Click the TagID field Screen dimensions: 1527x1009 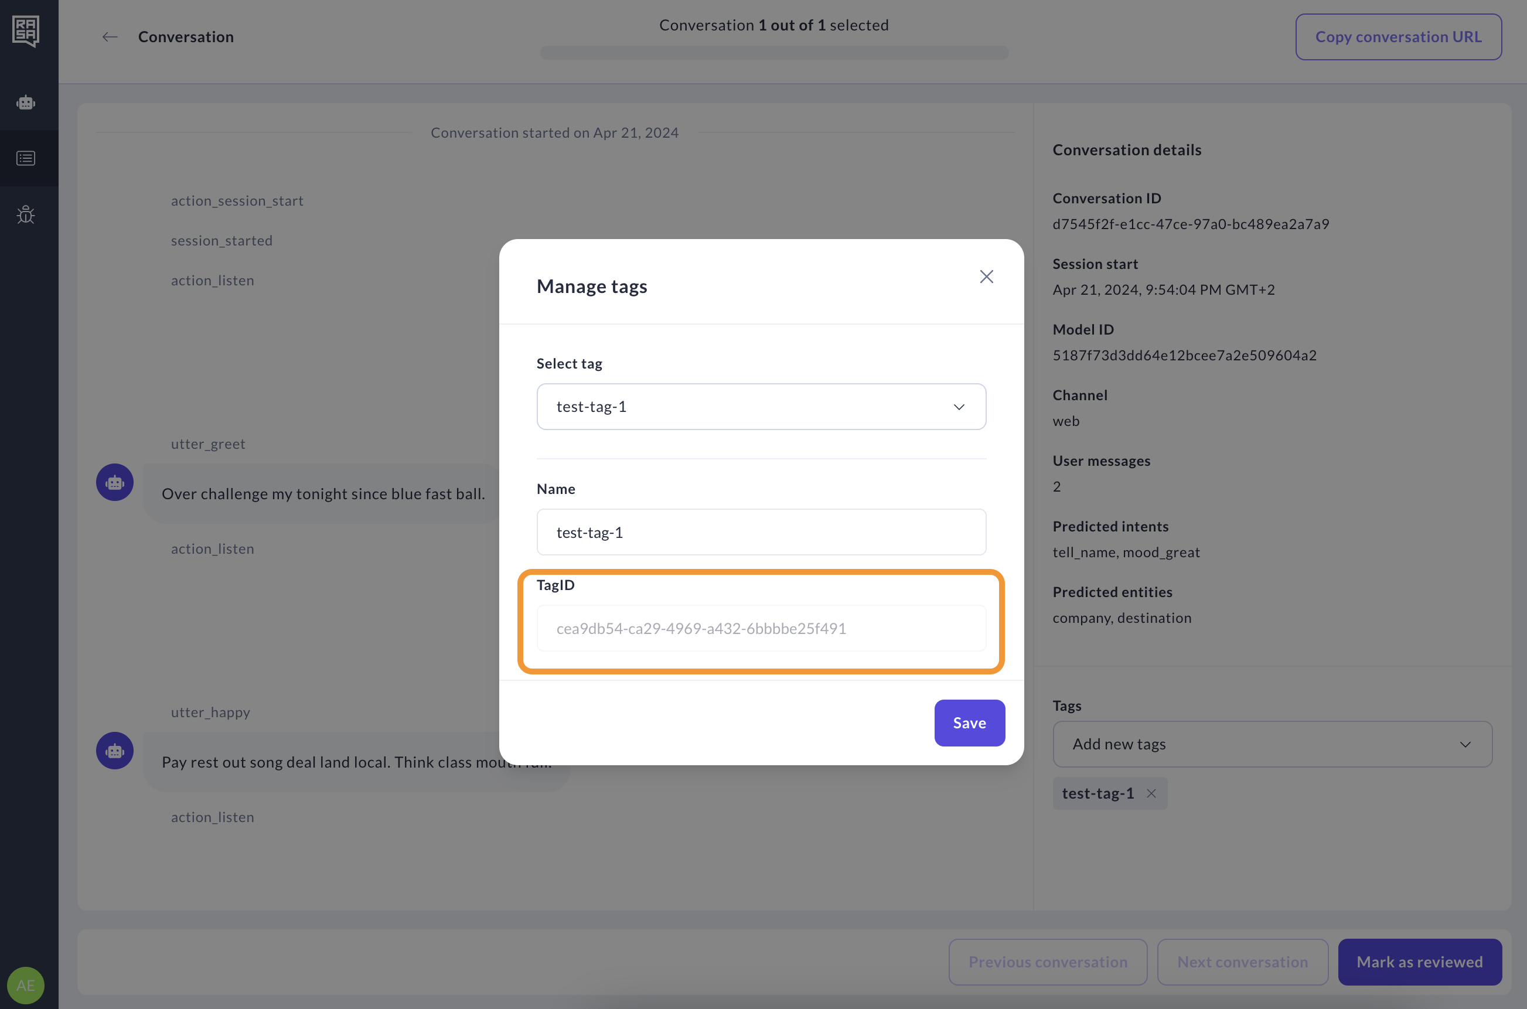tap(761, 628)
